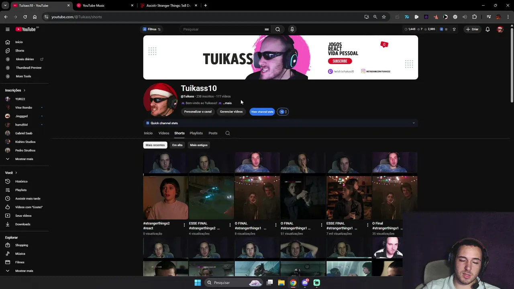514x289 pixels.
Task: Open the Filtros dropdown
Action: point(151,29)
